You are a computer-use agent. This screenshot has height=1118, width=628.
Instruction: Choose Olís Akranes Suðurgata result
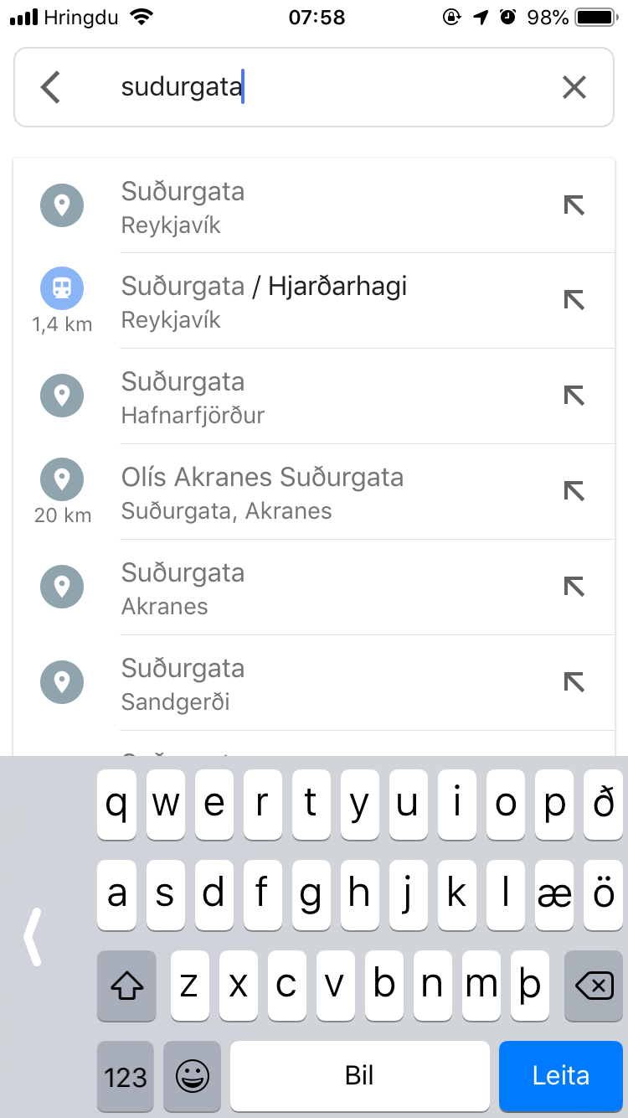(x=335, y=492)
